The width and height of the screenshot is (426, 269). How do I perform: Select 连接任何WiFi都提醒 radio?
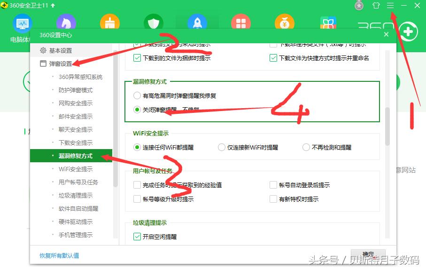click(137, 147)
